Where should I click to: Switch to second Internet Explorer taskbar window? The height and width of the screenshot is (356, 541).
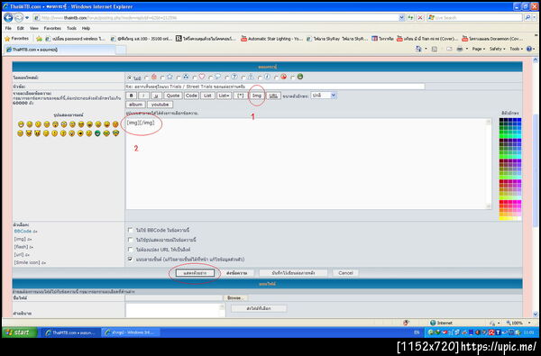coord(131,333)
